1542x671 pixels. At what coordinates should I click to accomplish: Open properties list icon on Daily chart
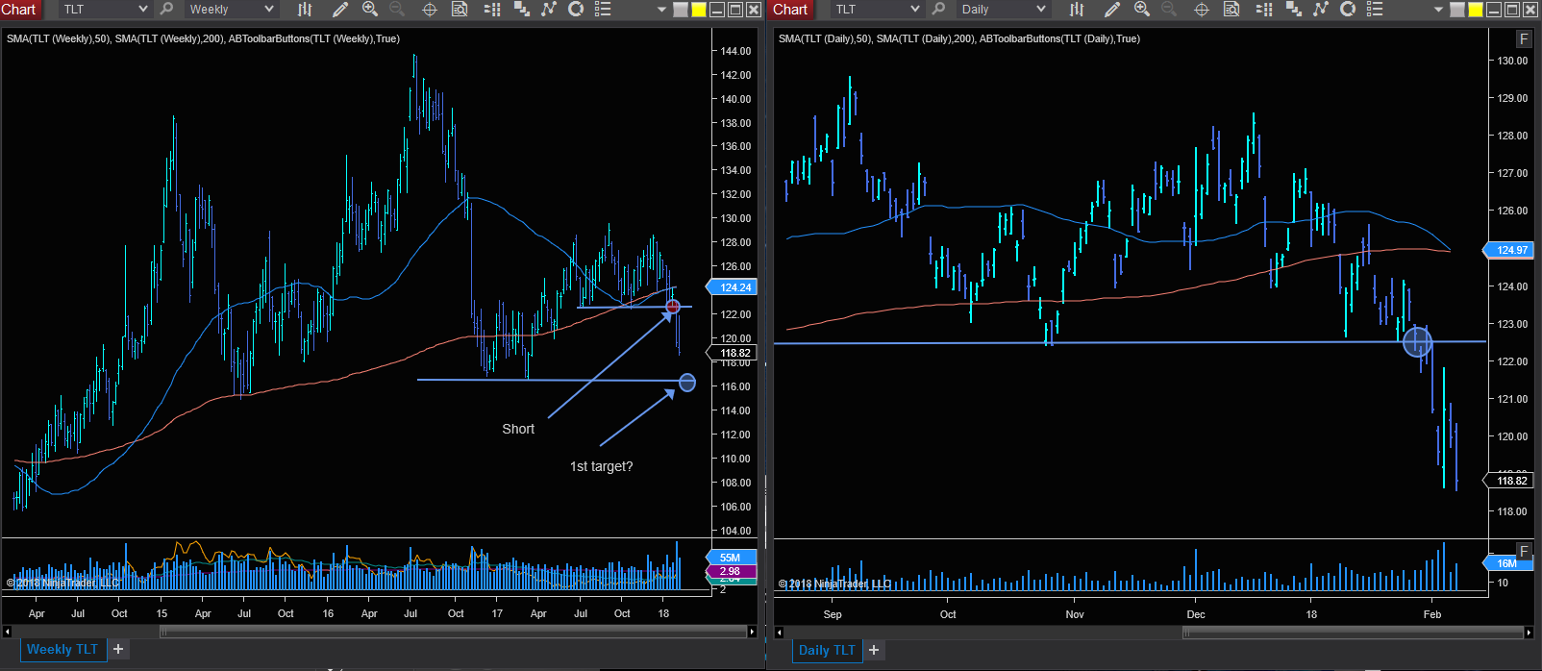coord(1375,10)
